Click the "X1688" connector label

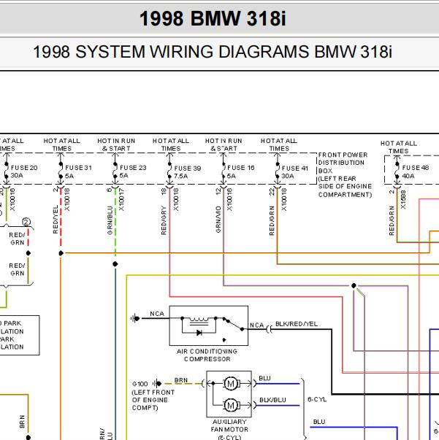click(403, 199)
